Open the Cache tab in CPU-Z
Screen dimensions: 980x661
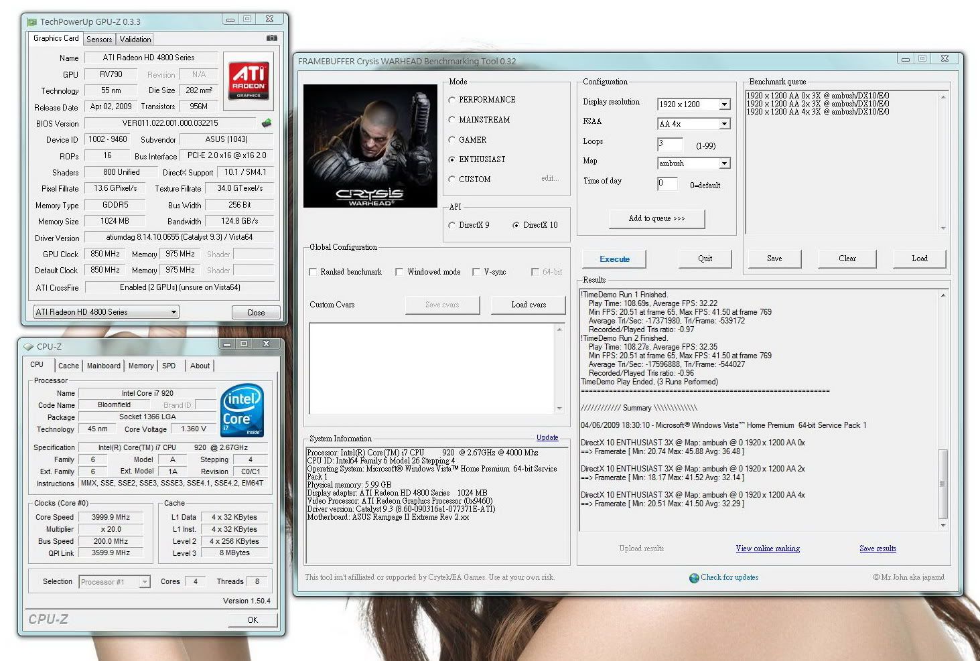pos(68,366)
